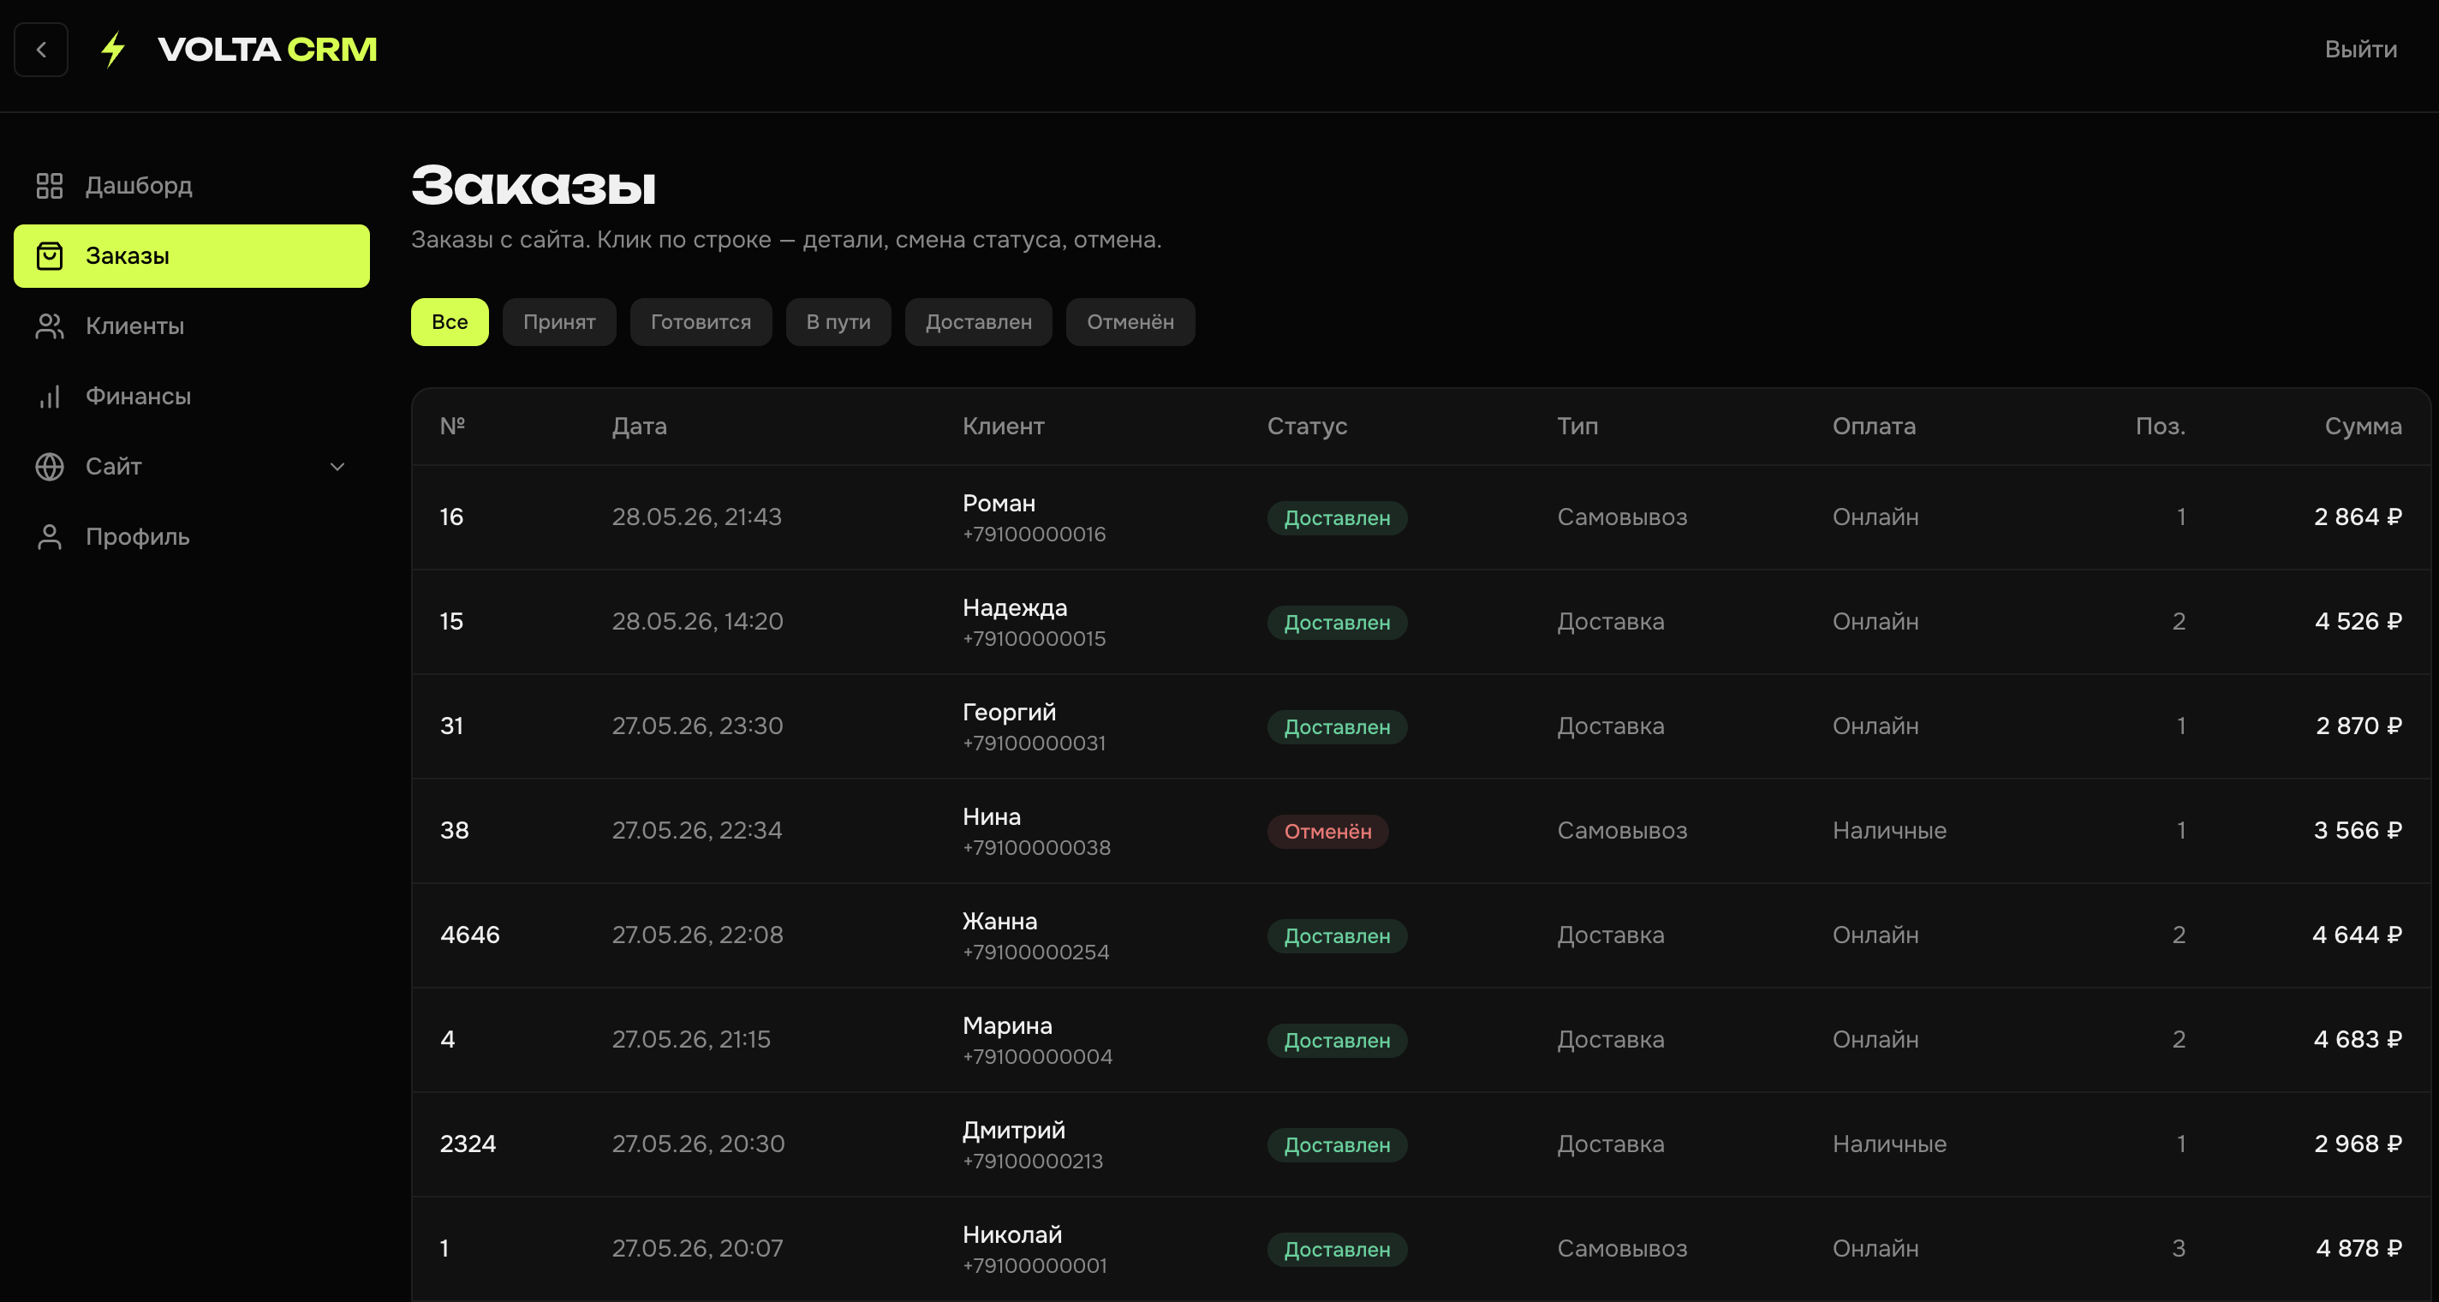Open Дашборд in the sidebar

[x=191, y=186]
